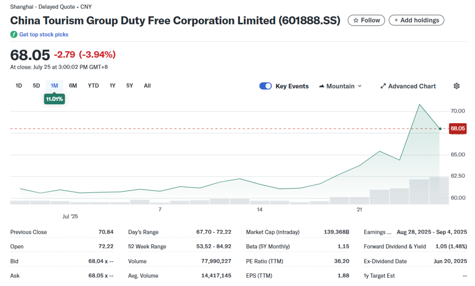Toggle the Key Events switch off

[x=265, y=86]
